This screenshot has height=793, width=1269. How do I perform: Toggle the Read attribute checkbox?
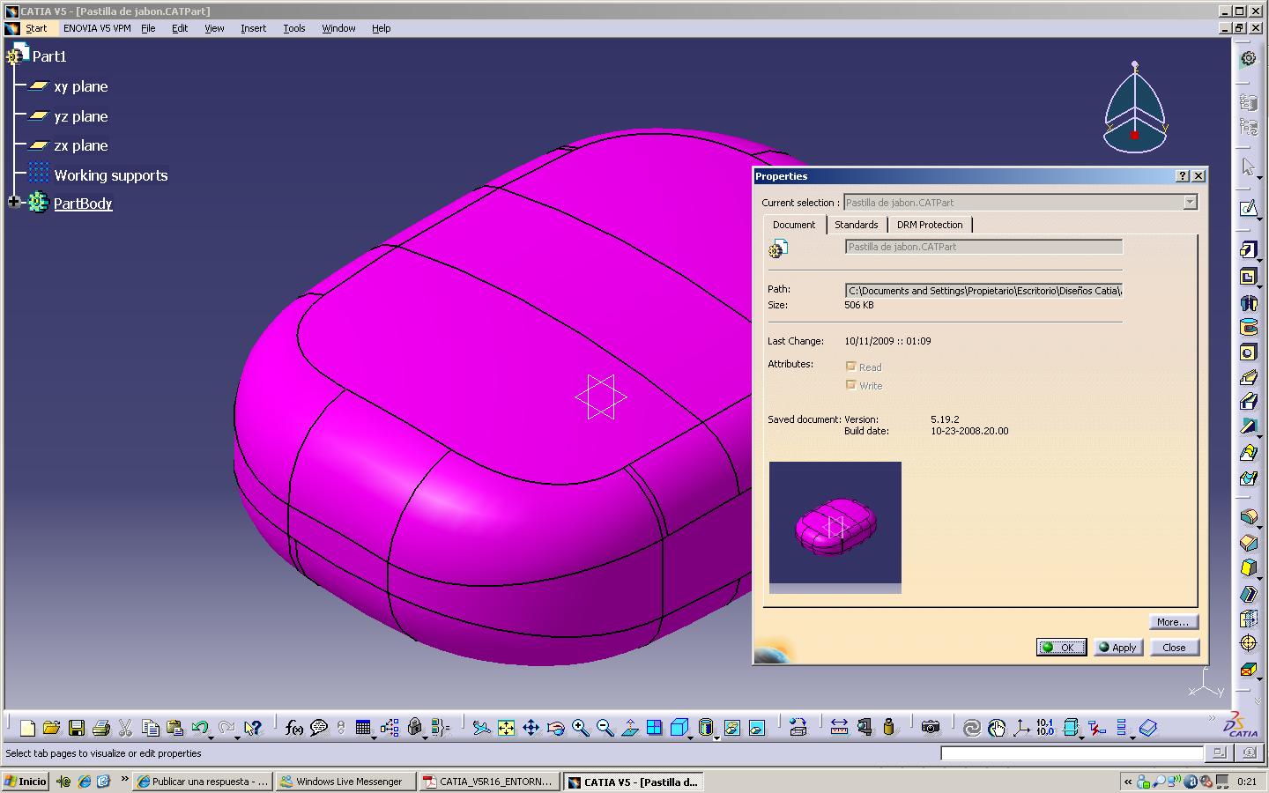[x=850, y=367]
